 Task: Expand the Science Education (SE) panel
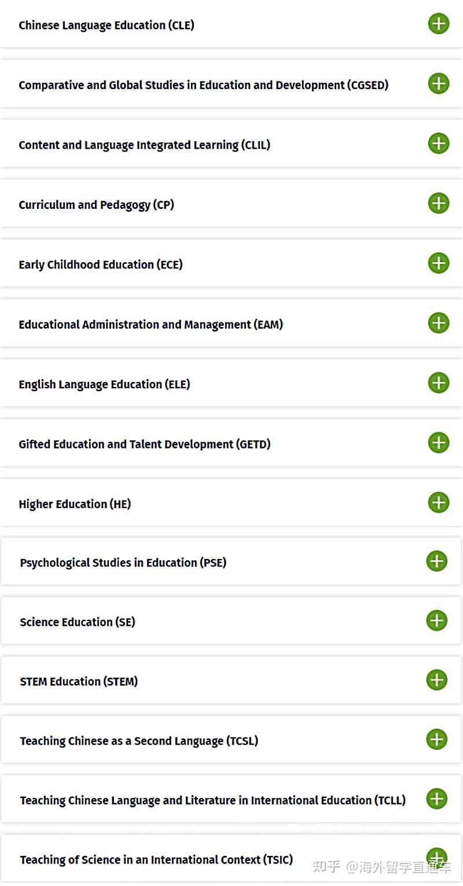click(x=436, y=620)
